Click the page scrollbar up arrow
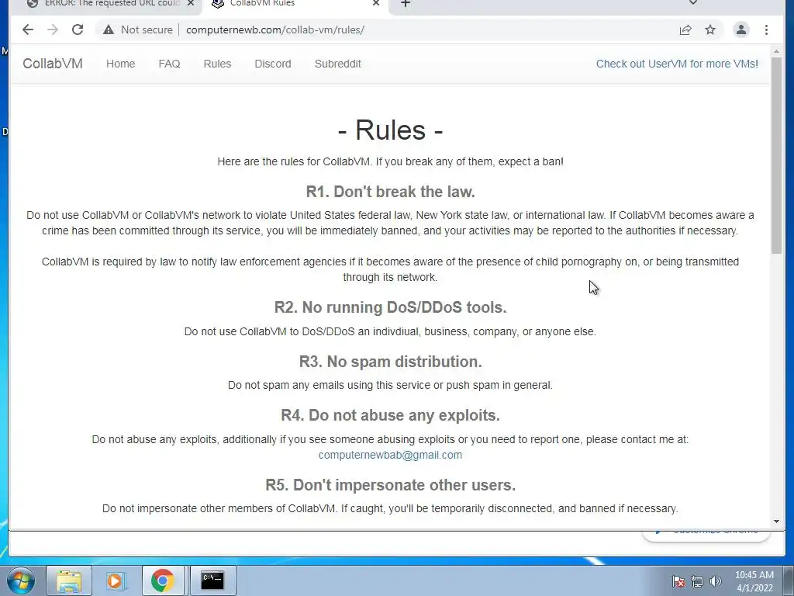The width and height of the screenshot is (794, 596). 776,51
